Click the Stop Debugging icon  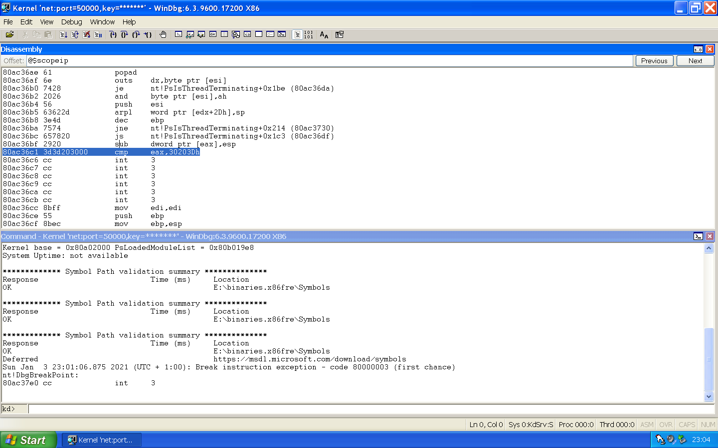[x=86, y=34]
